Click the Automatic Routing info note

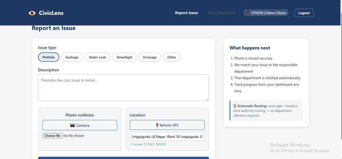click(x=266, y=110)
